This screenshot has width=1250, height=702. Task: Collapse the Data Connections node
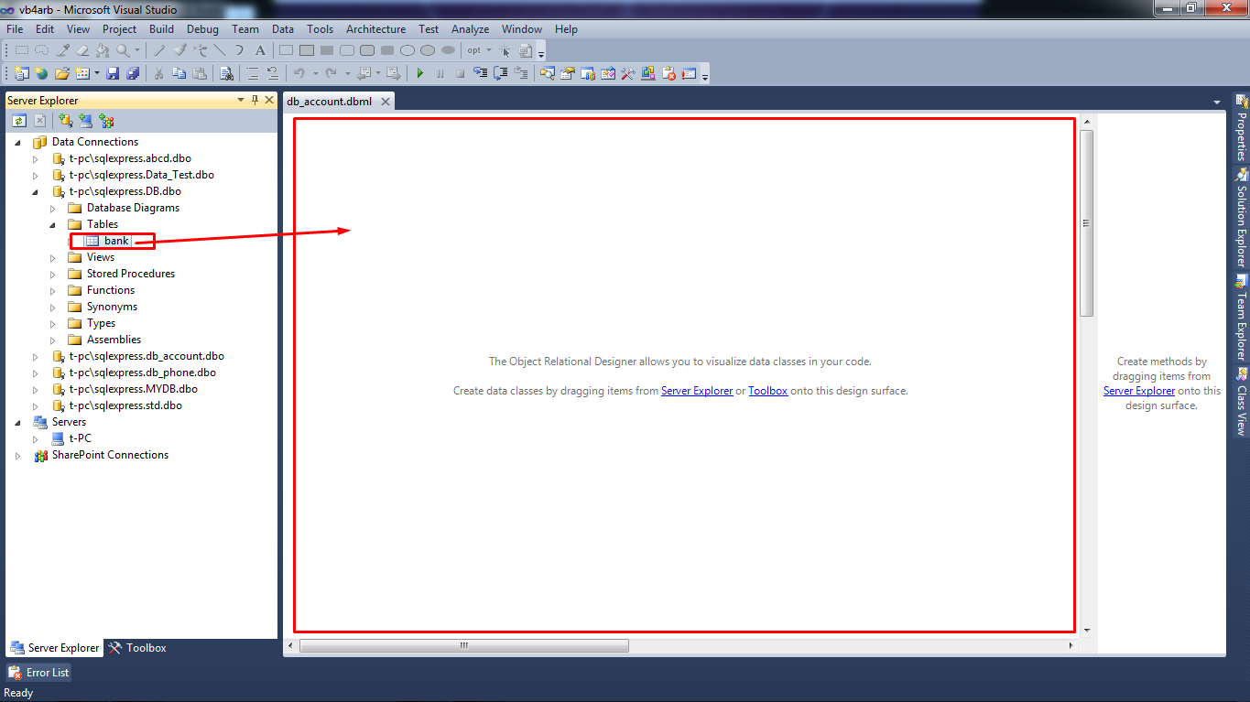pyautogui.click(x=18, y=142)
